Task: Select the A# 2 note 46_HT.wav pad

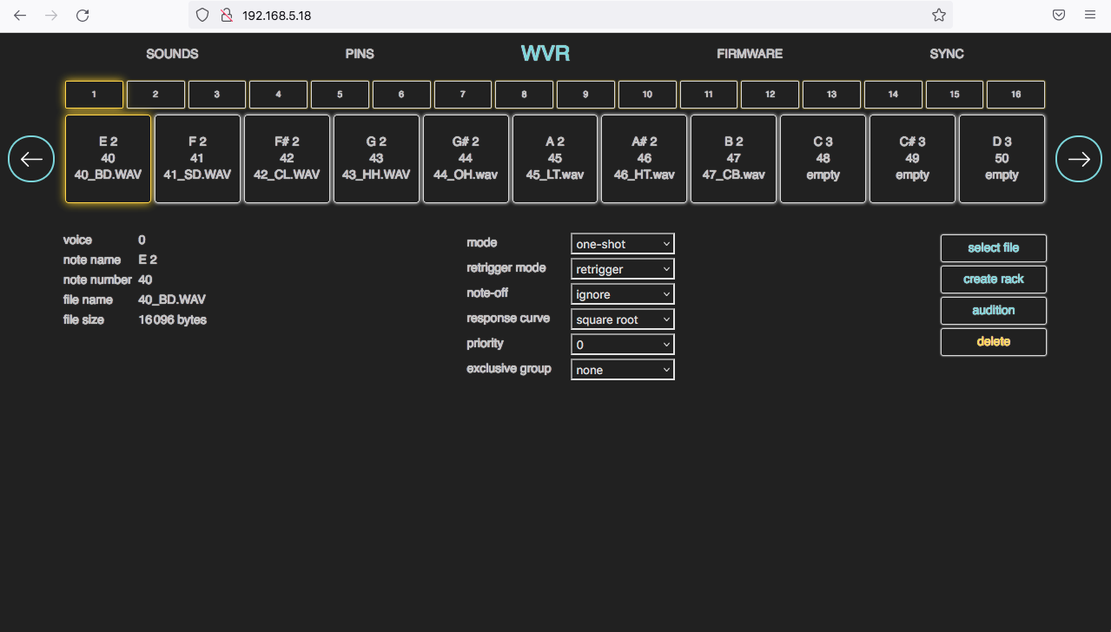Action: click(x=645, y=159)
